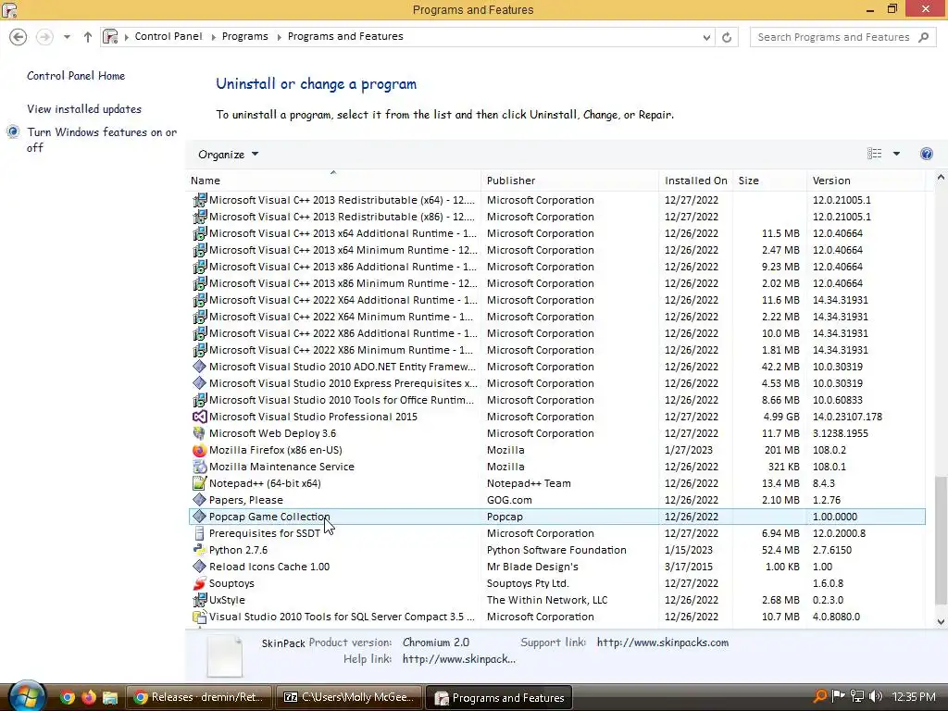
Task: Expand the address bar history dropdown
Action: click(x=706, y=37)
